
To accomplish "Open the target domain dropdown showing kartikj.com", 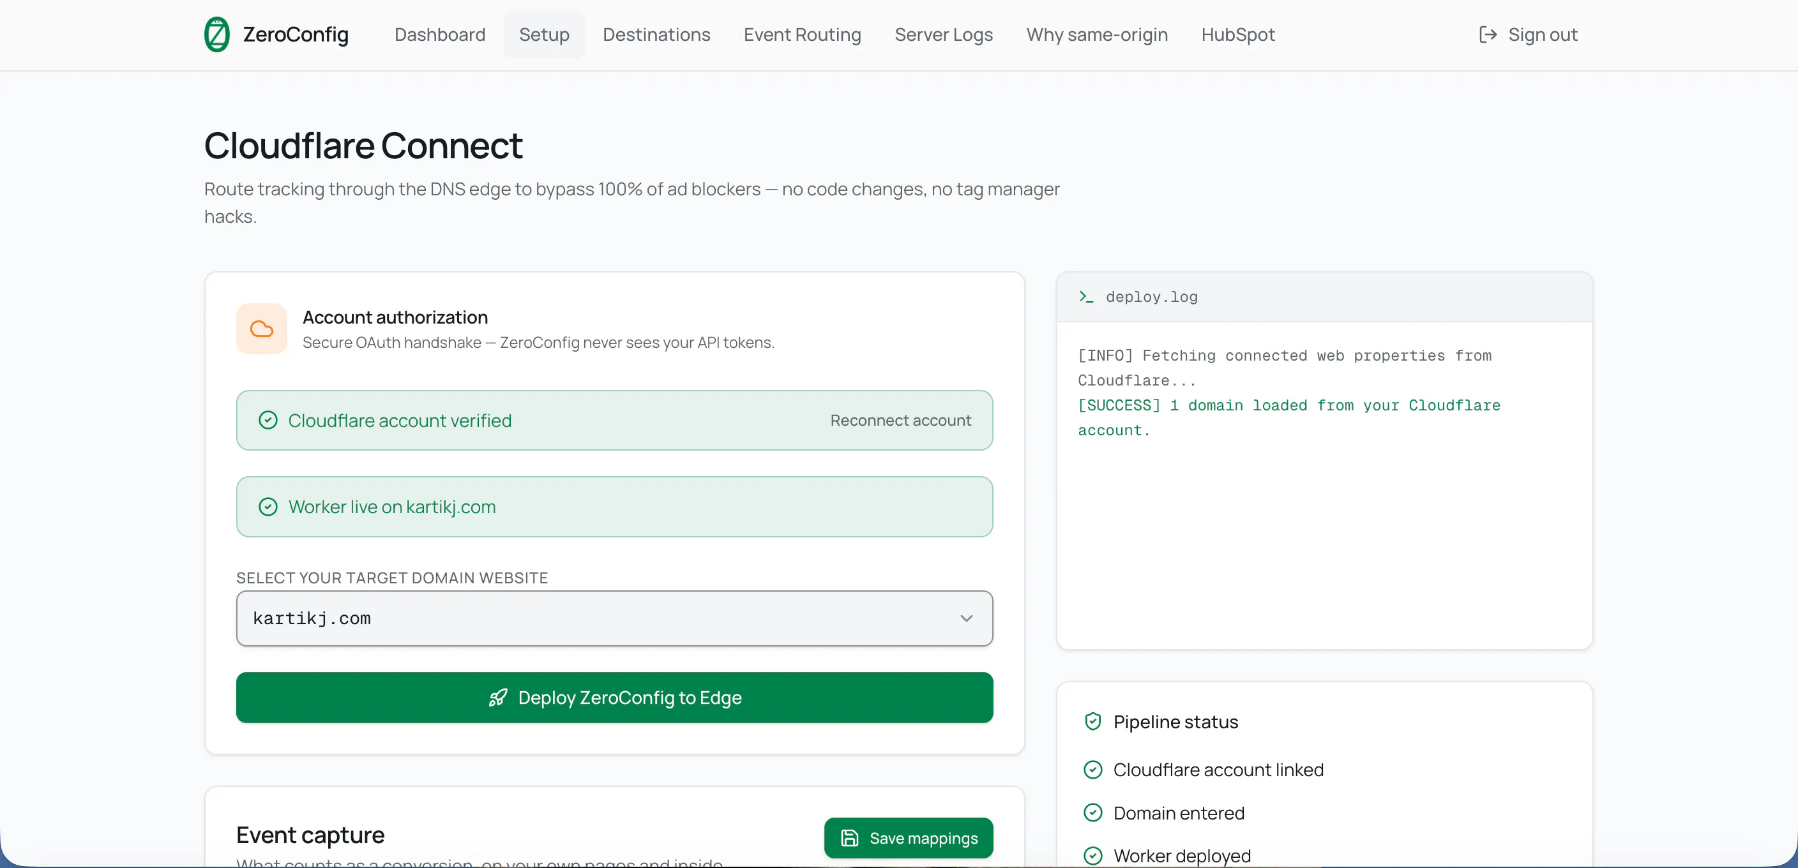I will coord(614,618).
